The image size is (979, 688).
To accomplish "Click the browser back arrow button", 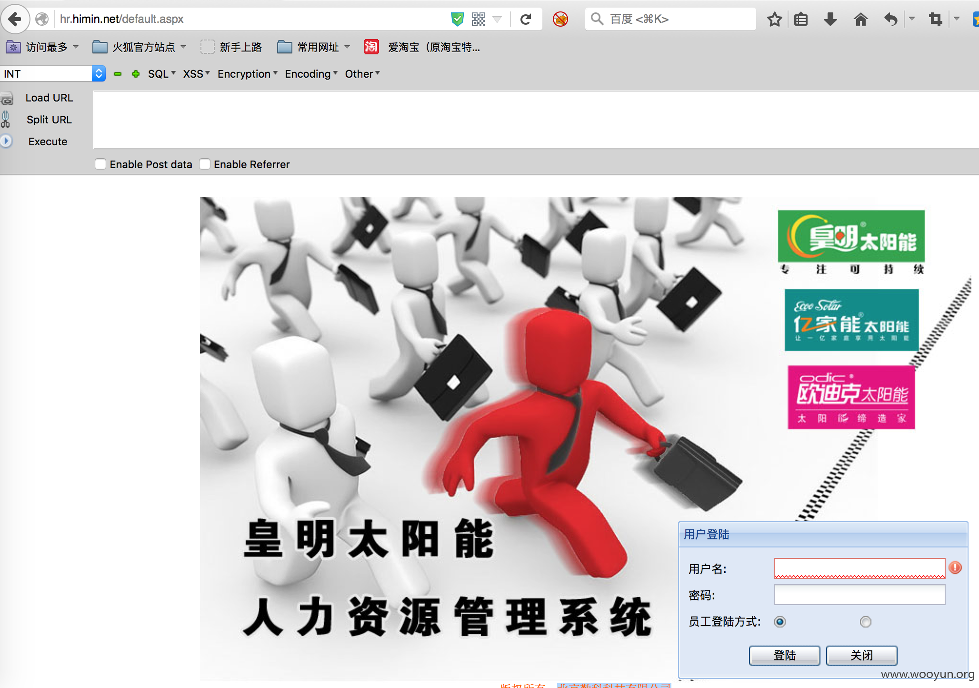I will click(x=15, y=19).
